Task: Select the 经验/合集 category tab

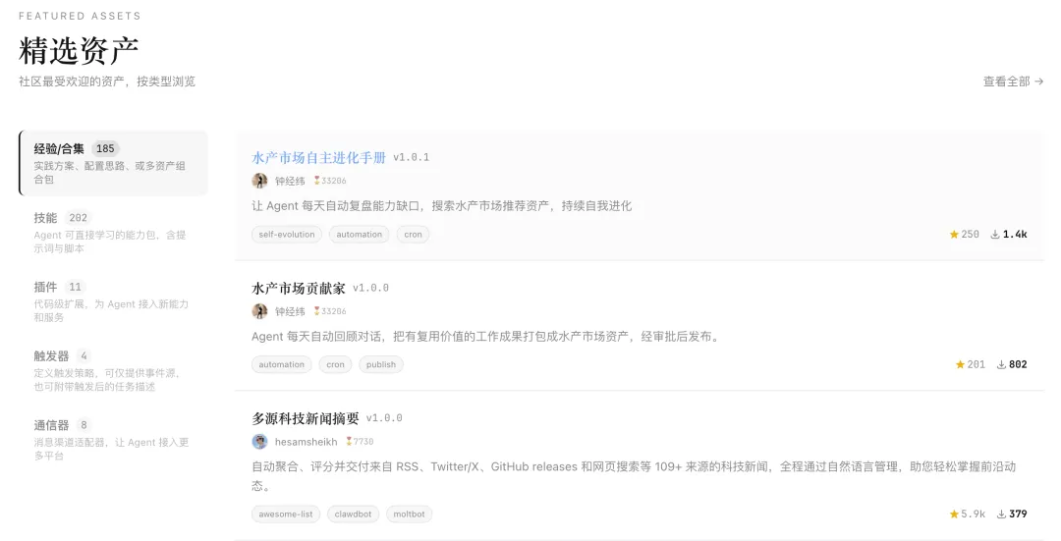Action: coord(113,163)
